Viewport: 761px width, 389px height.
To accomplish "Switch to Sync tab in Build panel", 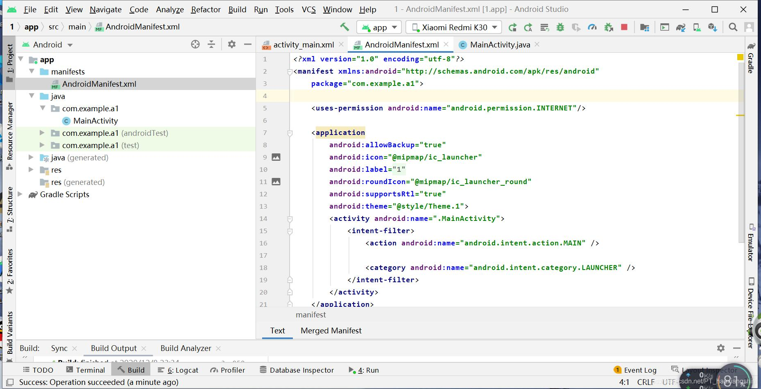I will pos(59,348).
